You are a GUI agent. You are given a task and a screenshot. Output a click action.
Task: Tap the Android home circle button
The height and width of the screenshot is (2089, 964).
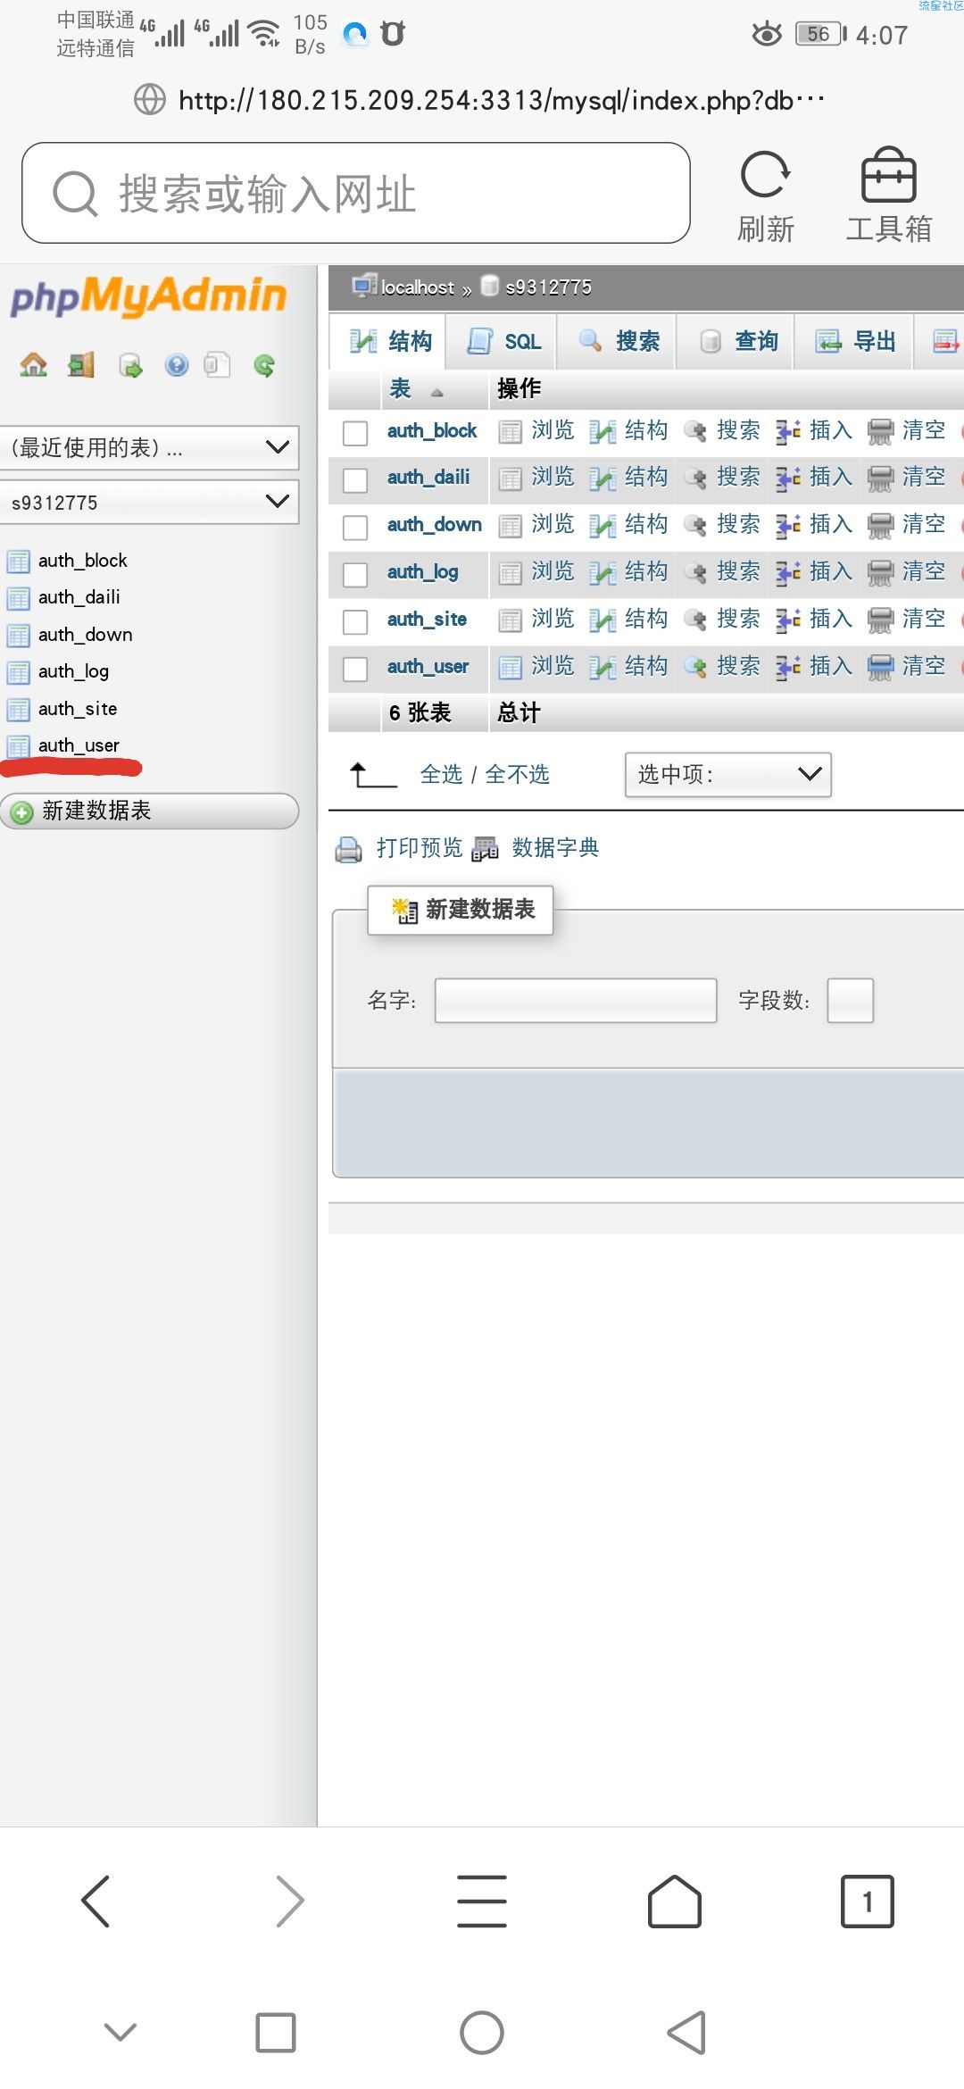click(482, 2033)
